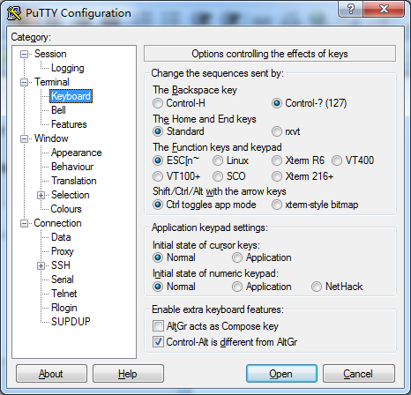Image resolution: width=411 pixels, height=395 pixels.
Task: Select the Keyboard category
Action: click(x=71, y=96)
